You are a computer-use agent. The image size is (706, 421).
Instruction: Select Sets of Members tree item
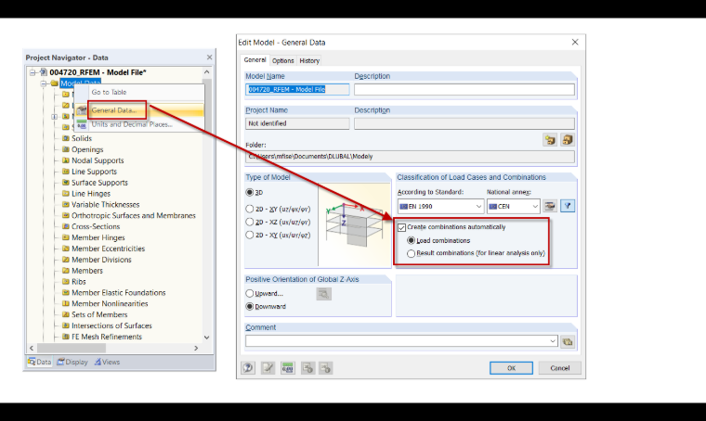(x=99, y=314)
